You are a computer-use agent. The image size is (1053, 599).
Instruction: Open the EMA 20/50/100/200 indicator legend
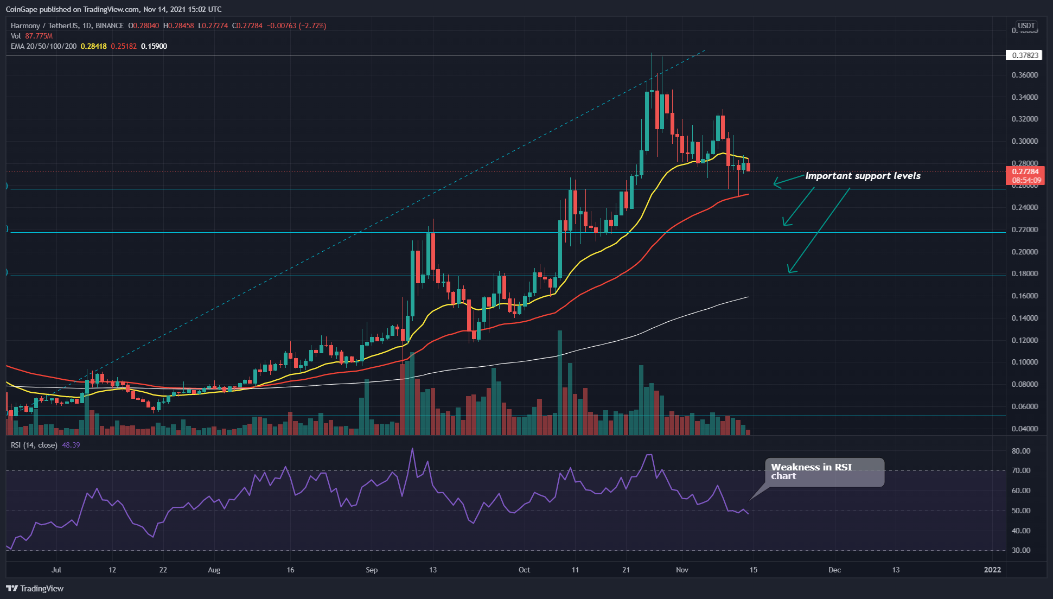[x=43, y=46]
